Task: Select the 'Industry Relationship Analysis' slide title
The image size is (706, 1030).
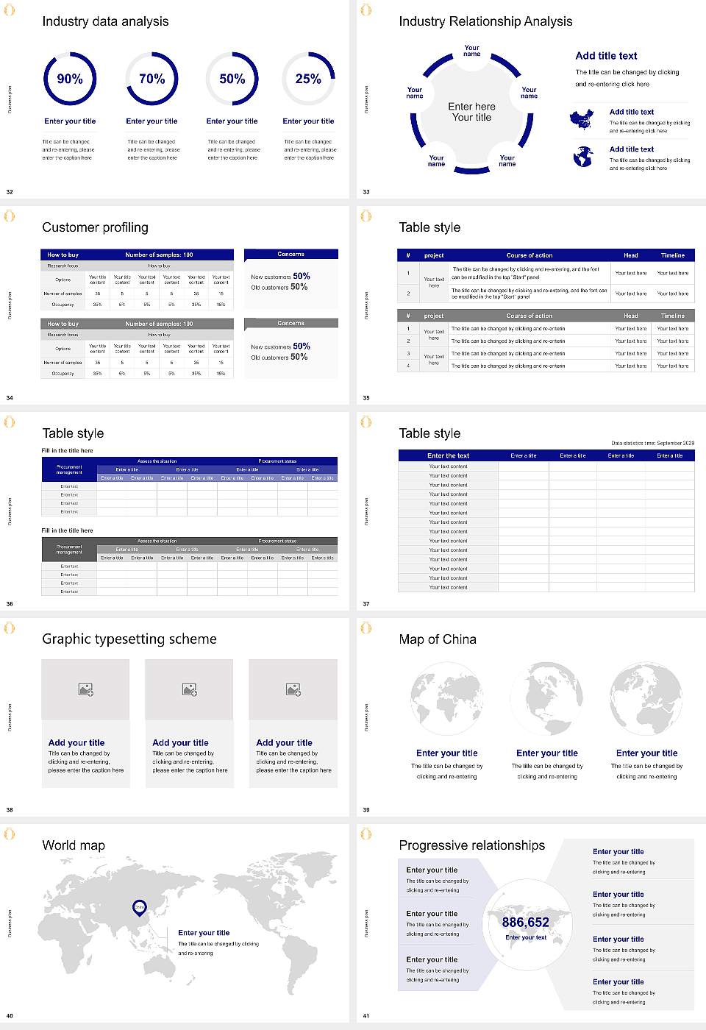Action: (485, 21)
